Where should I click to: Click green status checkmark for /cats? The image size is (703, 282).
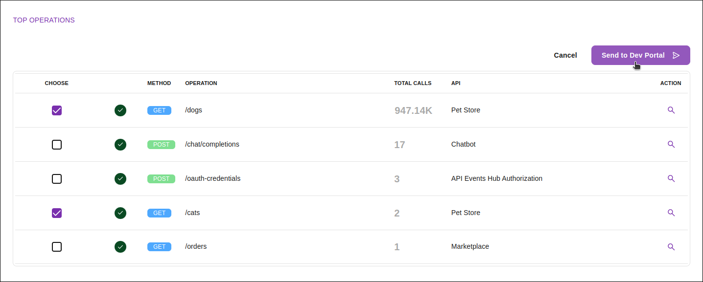[120, 213]
